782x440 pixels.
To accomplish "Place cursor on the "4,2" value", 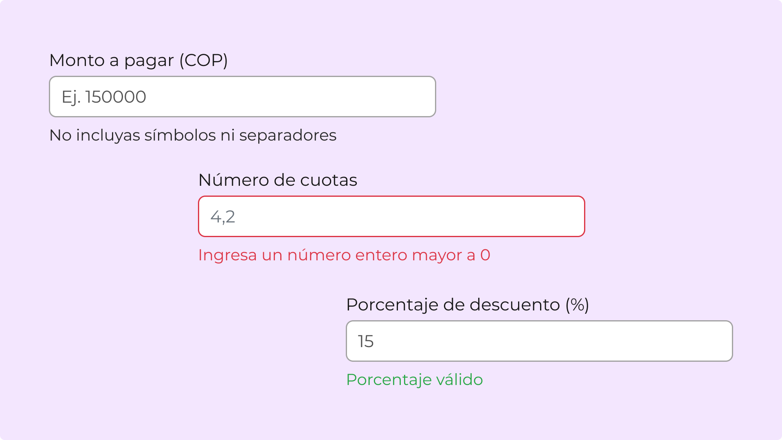I will pyautogui.click(x=223, y=217).
